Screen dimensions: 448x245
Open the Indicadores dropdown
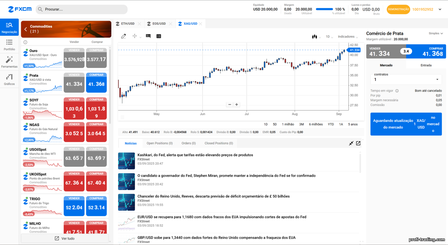click(x=348, y=37)
